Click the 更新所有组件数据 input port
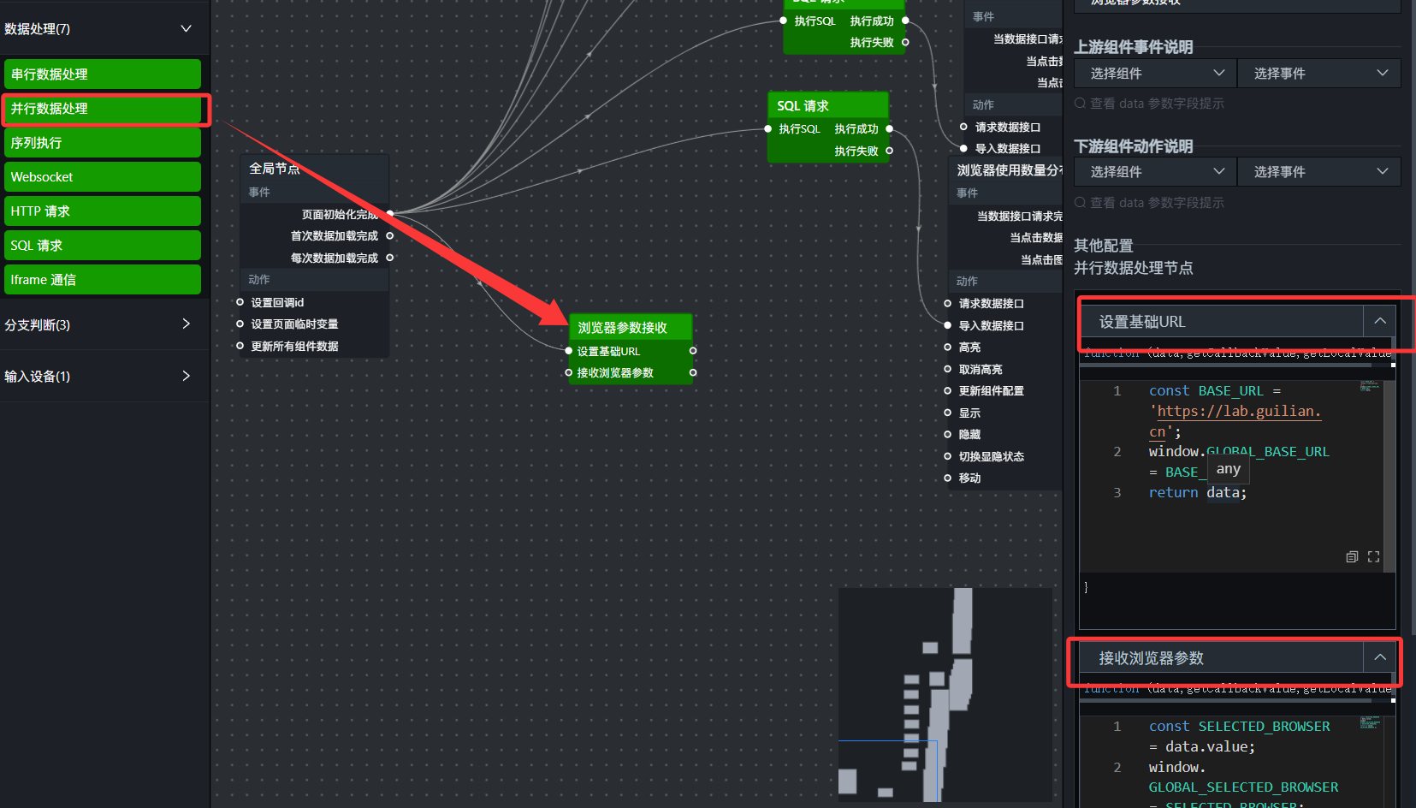 [240, 346]
